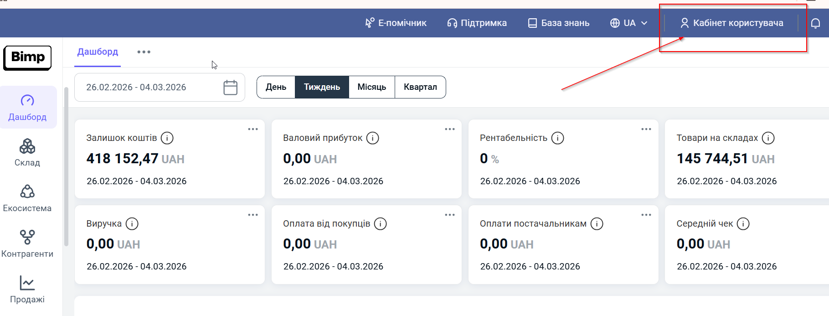Expand the UA language dropdown

click(x=629, y=23)
